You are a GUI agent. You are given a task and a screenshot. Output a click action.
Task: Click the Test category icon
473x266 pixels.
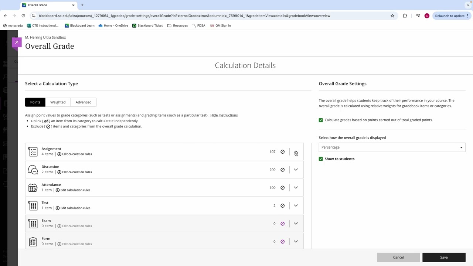[33, 205]
